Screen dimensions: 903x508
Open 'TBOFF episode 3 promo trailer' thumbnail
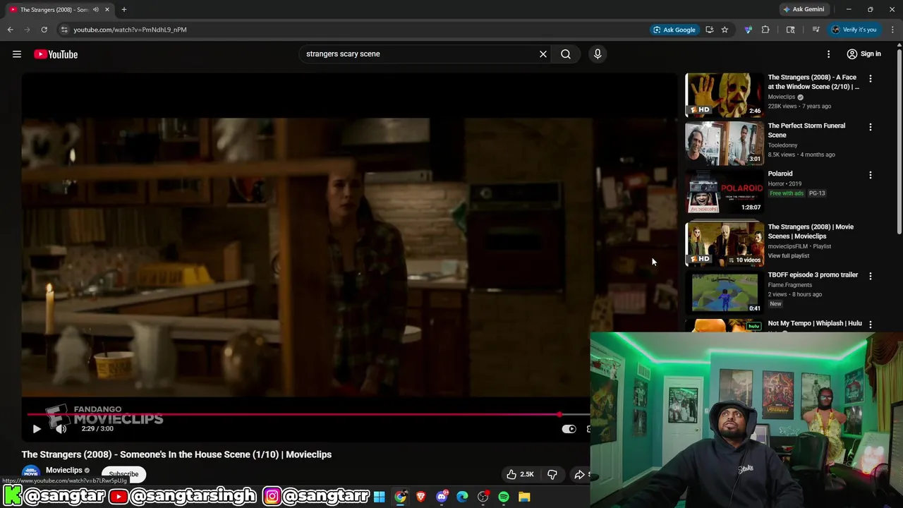point(725,292)
